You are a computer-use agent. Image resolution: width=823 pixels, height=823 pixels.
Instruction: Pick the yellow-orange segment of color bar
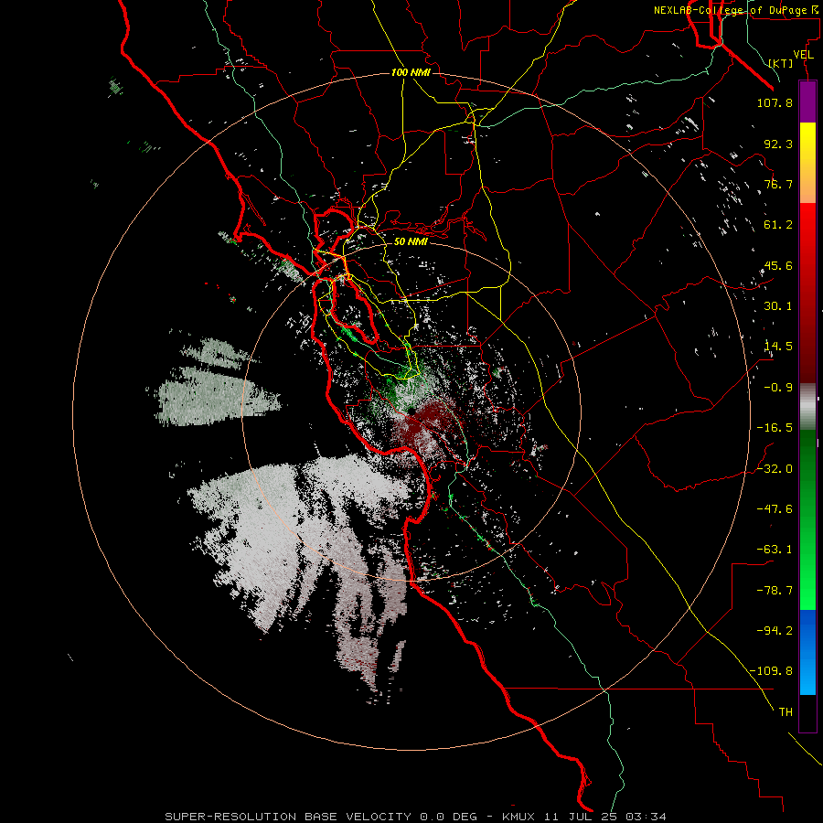(x=807, y=163)
